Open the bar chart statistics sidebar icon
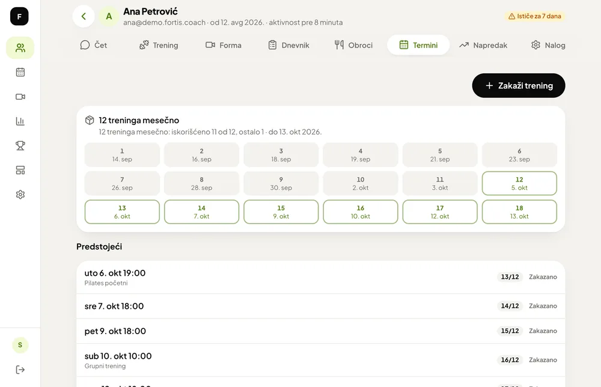This screenshot has width=601, height=387. coord(20,121)
